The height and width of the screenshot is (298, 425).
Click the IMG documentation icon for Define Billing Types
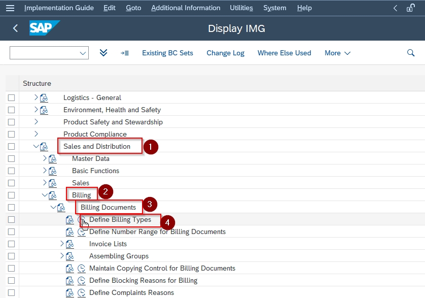70,219
